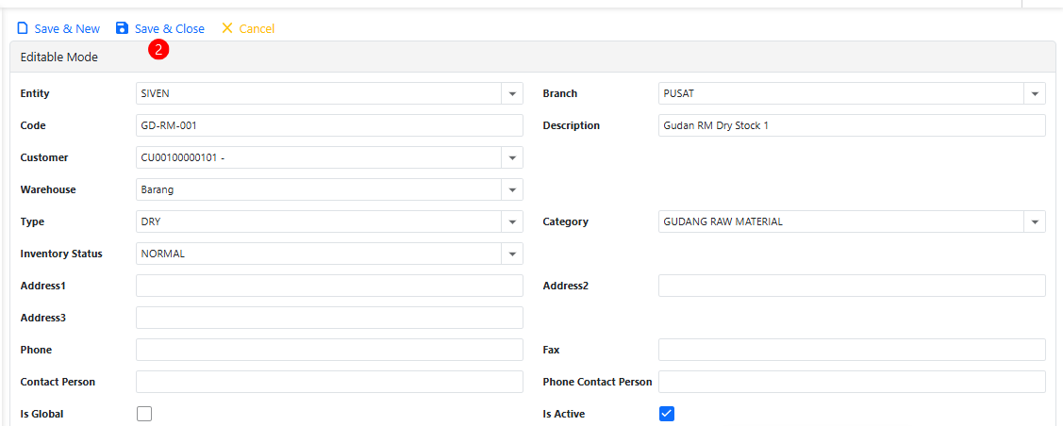1063x426 pixels.
Task: Enable the Is Global checkbox
Action: click(143, 414)
